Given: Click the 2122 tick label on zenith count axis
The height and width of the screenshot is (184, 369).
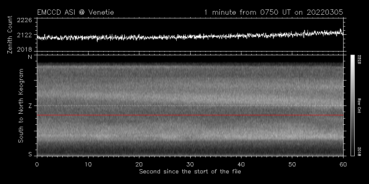Looking at the screenshot, I should click(x=25, y=35).
